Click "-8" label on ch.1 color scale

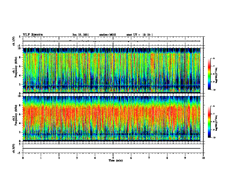pyautogui.click(x=213, y=74)
